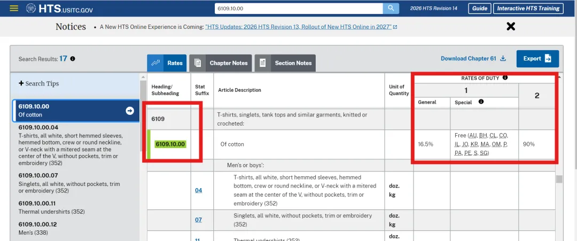The image size is (577, 241).
Task: Click highlighted subheading 6109.10.00 in table
Action: (x=170, y=144)
